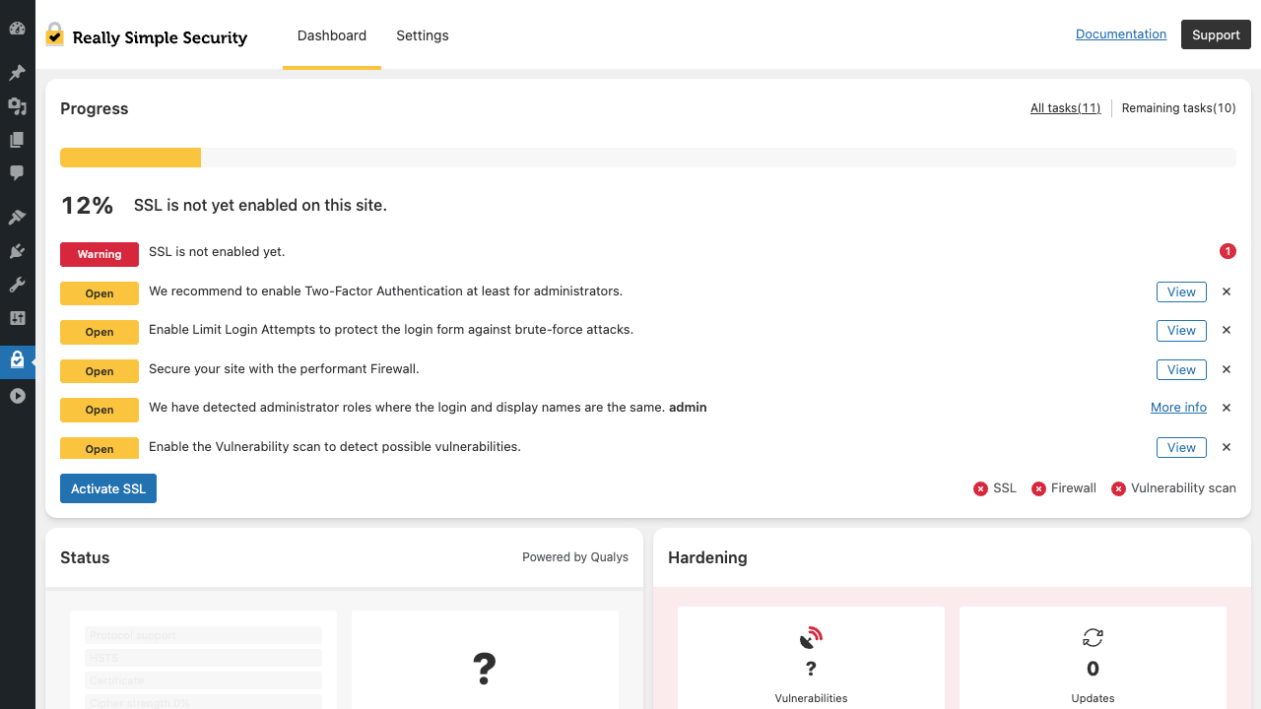1261x709 pixels.
Task: Click the Really Simple Security padlock logo
Action: coord(54,35)
